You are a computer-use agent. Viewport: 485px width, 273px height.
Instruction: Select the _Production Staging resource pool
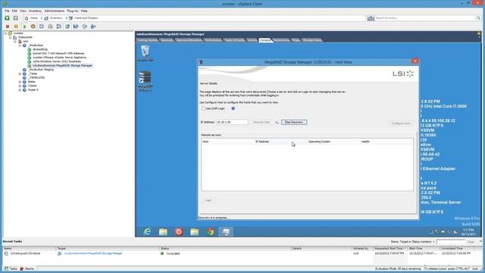click(41, 70)
